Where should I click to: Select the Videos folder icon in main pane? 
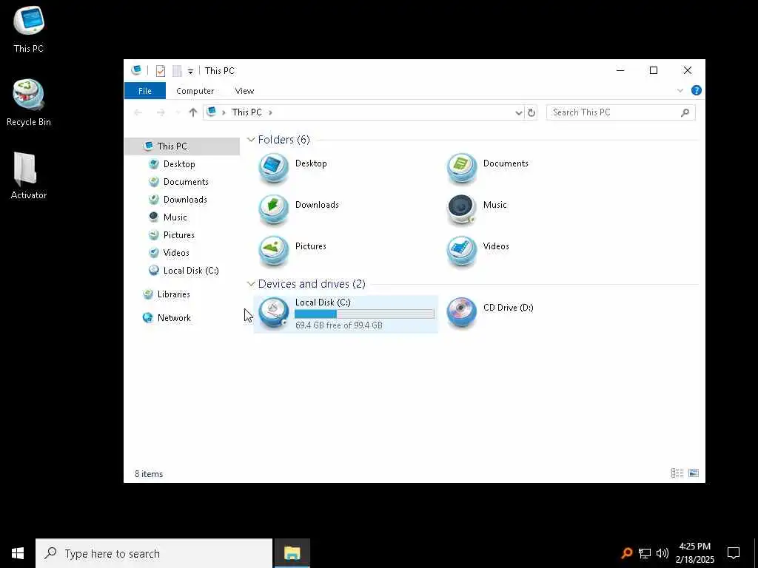462,251
